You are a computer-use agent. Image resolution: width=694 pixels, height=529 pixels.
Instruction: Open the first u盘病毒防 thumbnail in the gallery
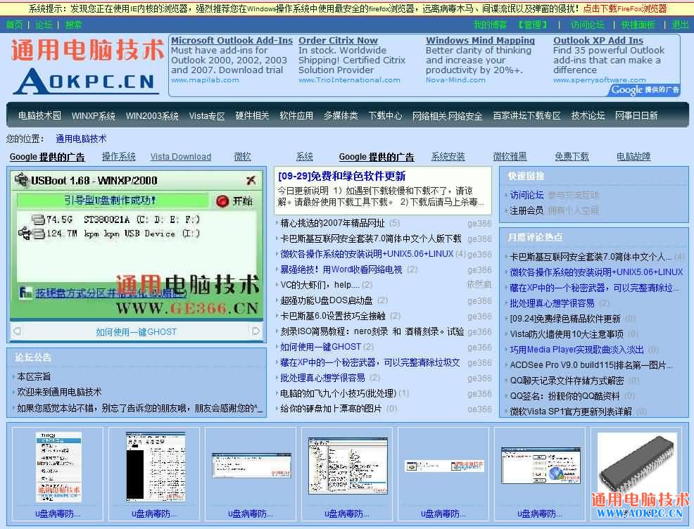(58, 468)
